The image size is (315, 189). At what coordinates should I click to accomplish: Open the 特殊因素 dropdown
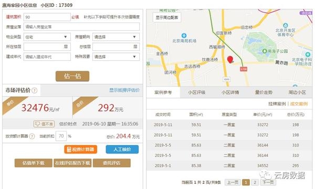[x=116, y=57]
